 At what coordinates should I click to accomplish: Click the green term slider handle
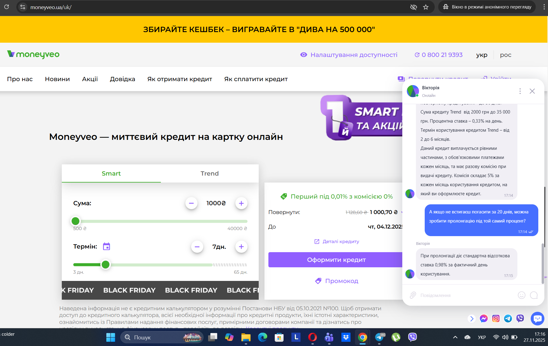105,265
